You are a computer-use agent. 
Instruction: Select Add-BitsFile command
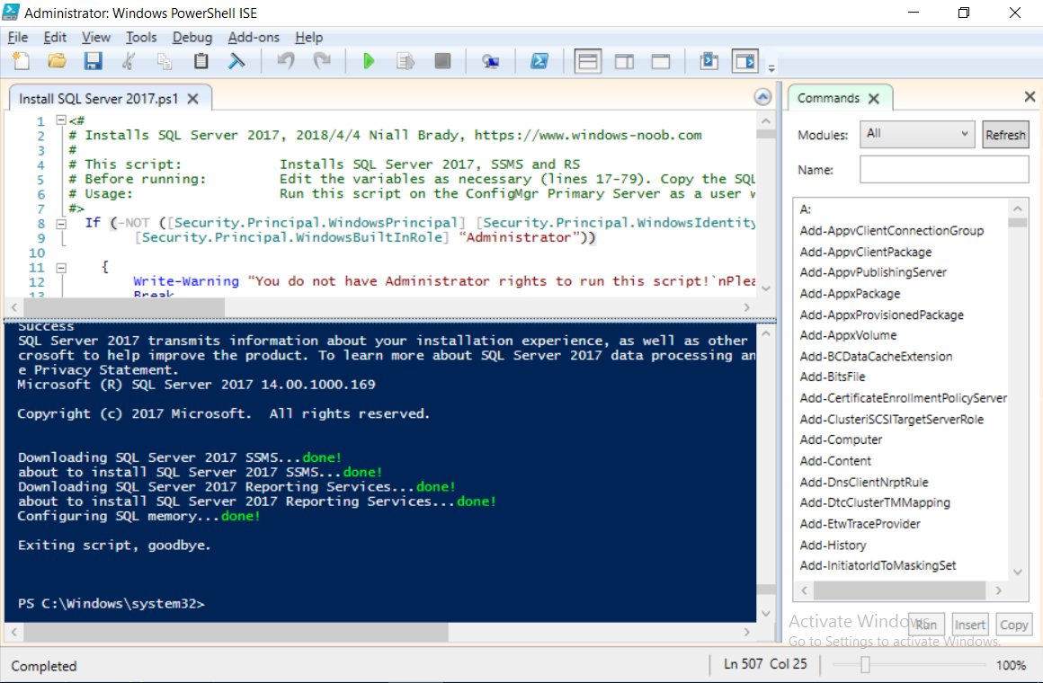[x=832, y=377]
